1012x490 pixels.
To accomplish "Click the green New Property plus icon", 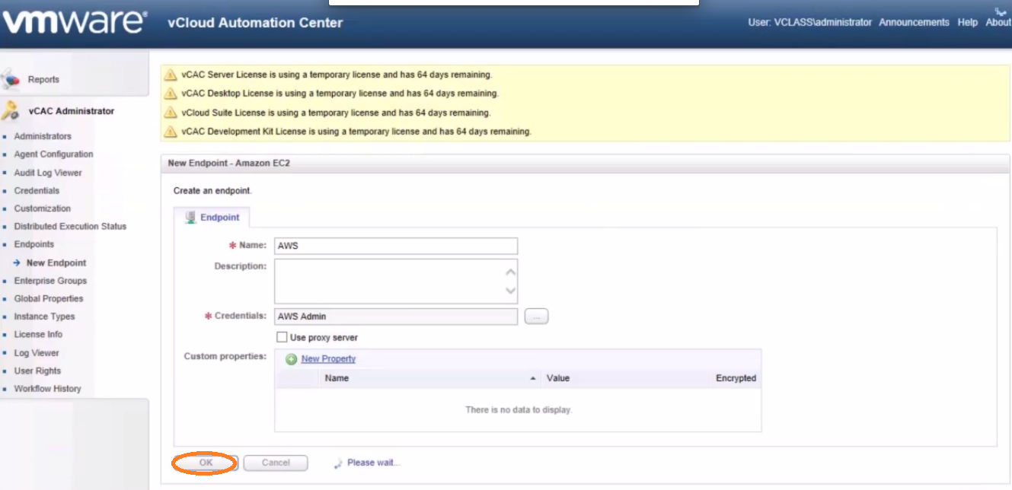I will tap(291, 359).
